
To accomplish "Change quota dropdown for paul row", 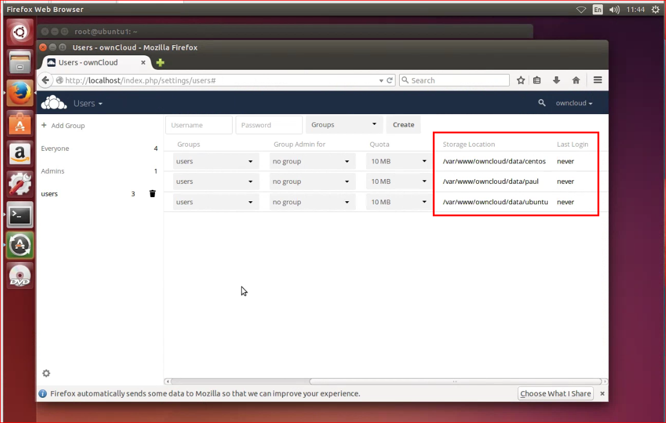I will click(399, 181).
